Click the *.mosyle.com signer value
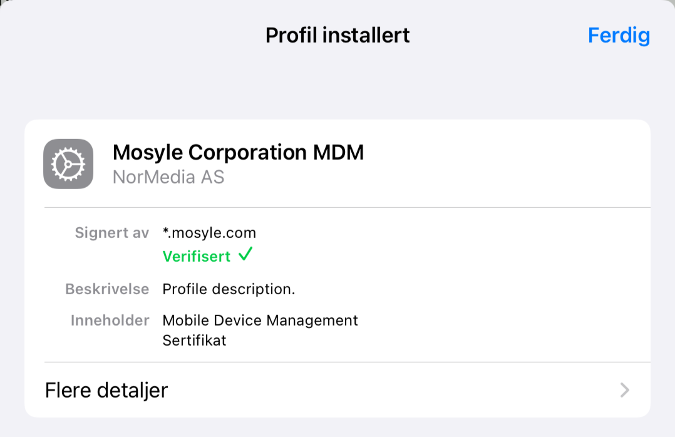Image resolution: width=675 pixels, height=437 pixels. [x=209, y=232]
